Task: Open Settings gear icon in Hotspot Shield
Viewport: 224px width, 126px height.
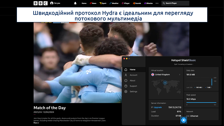Action: tap(126, 92)
